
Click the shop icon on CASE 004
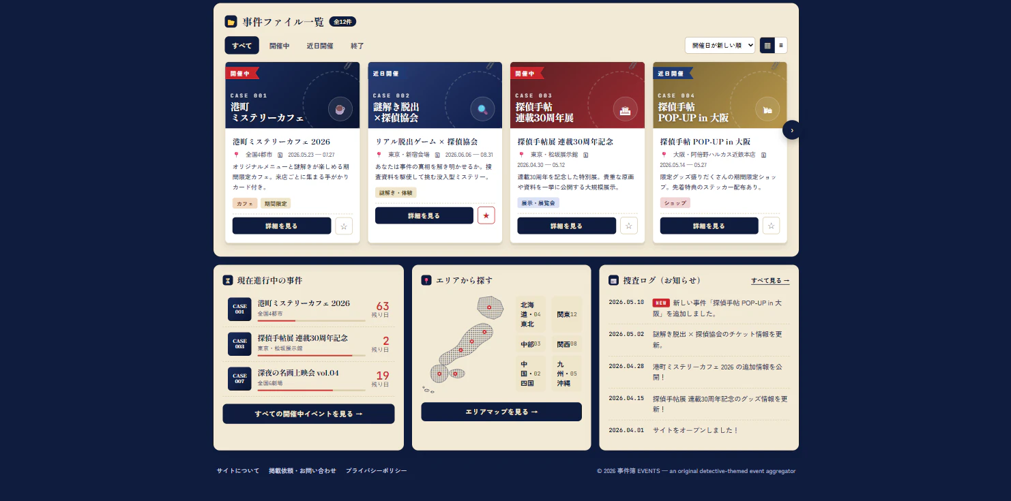pos(767,108)
